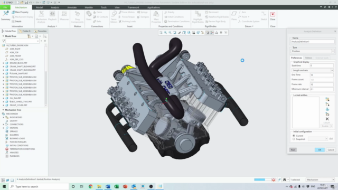Open the Favorites tab

pyautogui.click(x=40, y=31)
